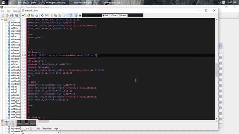Open a code file in Execute Code
Screen dimensions: 239x134
(x=28, y=15)
